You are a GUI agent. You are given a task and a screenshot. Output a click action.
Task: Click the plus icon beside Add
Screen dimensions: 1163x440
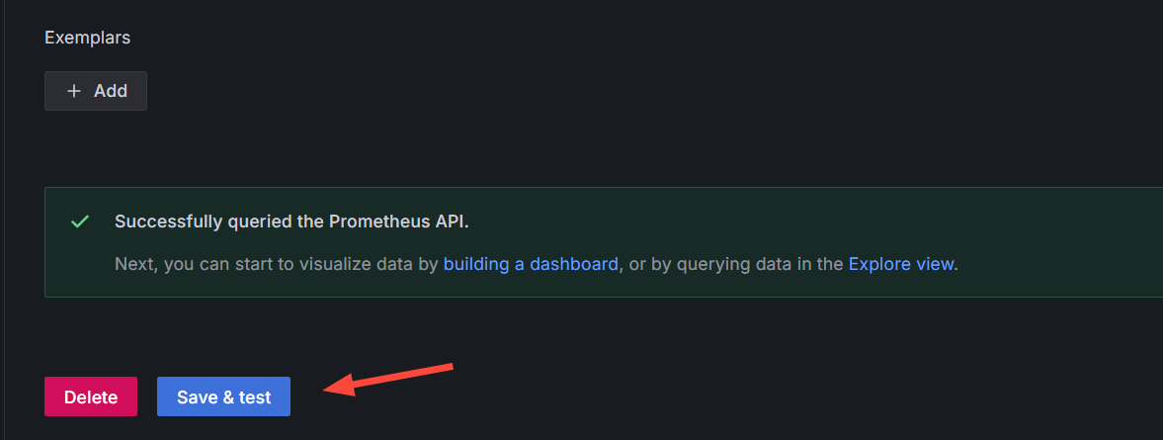coord(74,91)
